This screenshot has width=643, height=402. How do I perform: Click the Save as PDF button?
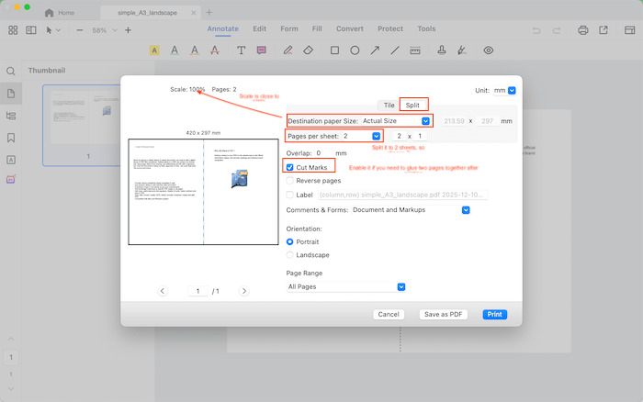[x=444, y=314]
